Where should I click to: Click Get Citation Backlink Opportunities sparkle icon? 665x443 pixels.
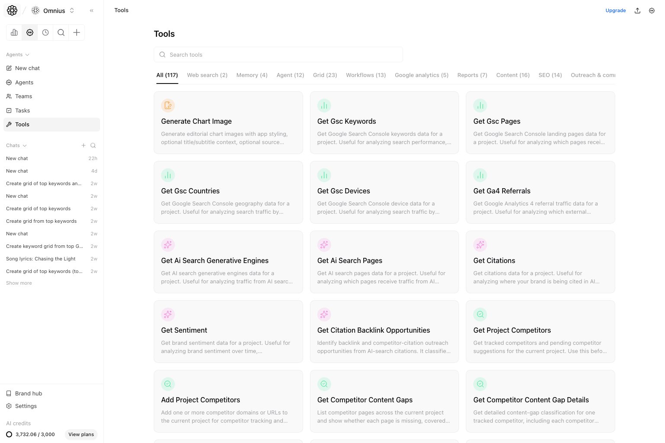324,315
